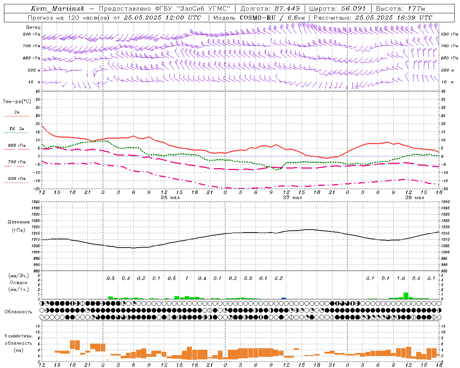Click the 27 мая date label
The width and height of the screenshot is (460, 368).
click(x=292, y=198)
